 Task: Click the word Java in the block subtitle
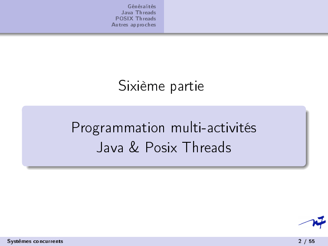pyautogui.click(x=110, y=148)
